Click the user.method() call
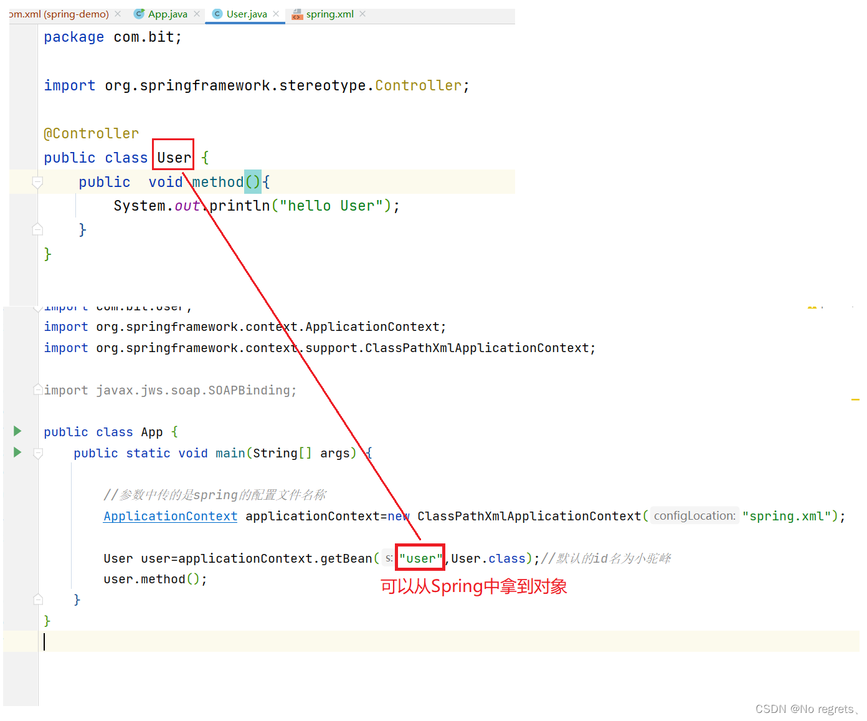The height and width of the screenshot is (721, 867). coord(154,580)
